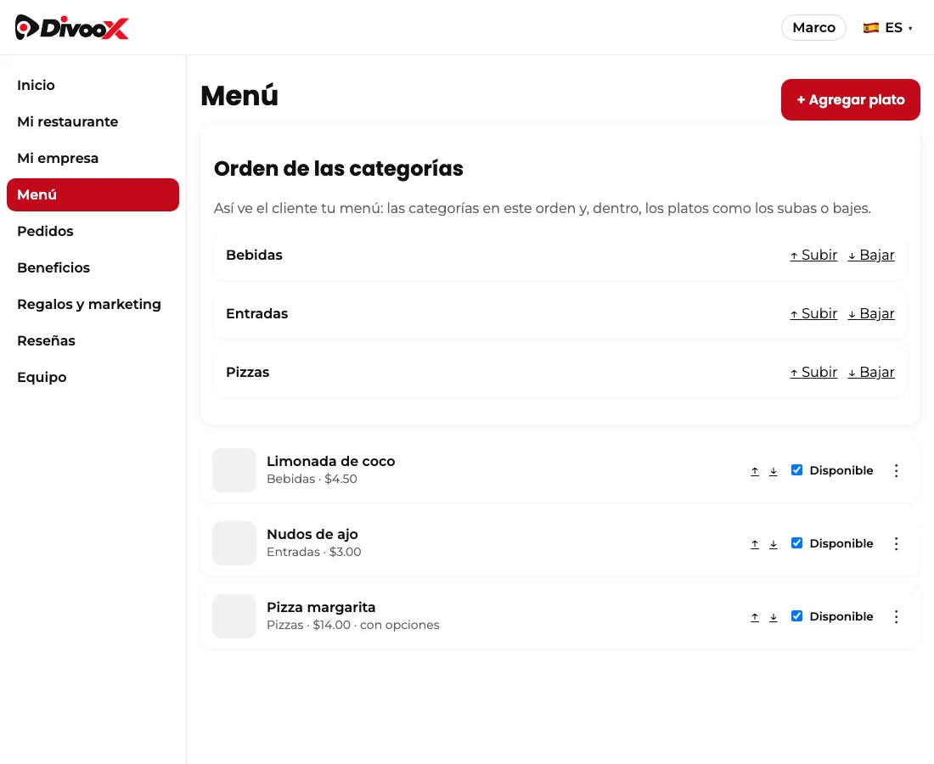
Task: Click Bajar for Pizzas category
Action: point(871,372)
